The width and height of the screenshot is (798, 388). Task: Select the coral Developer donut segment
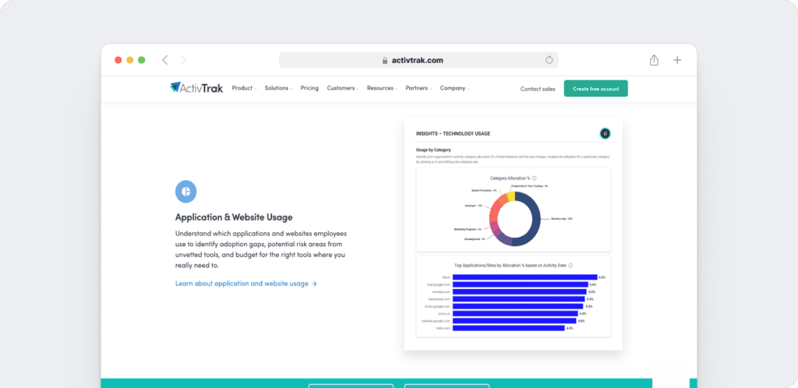(x=493, y=213)
